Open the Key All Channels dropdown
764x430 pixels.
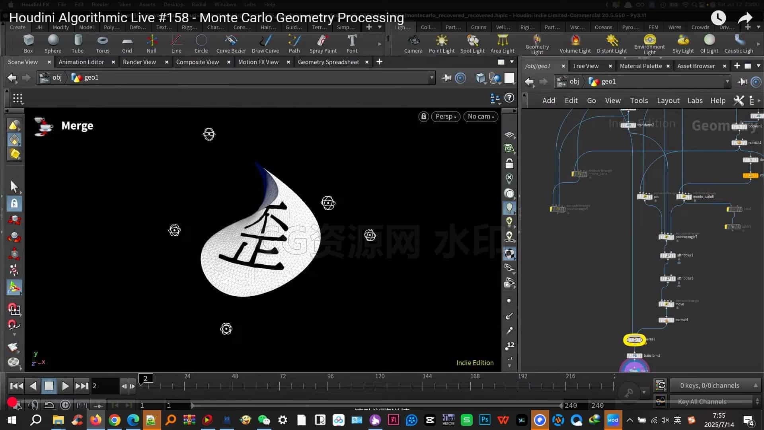pyautogui.click(x=715, y=402)
